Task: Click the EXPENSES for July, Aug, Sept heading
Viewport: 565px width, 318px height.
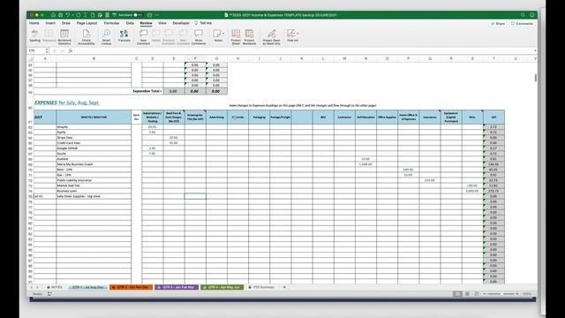Action: pyautogui.click(x=67, y=102)
